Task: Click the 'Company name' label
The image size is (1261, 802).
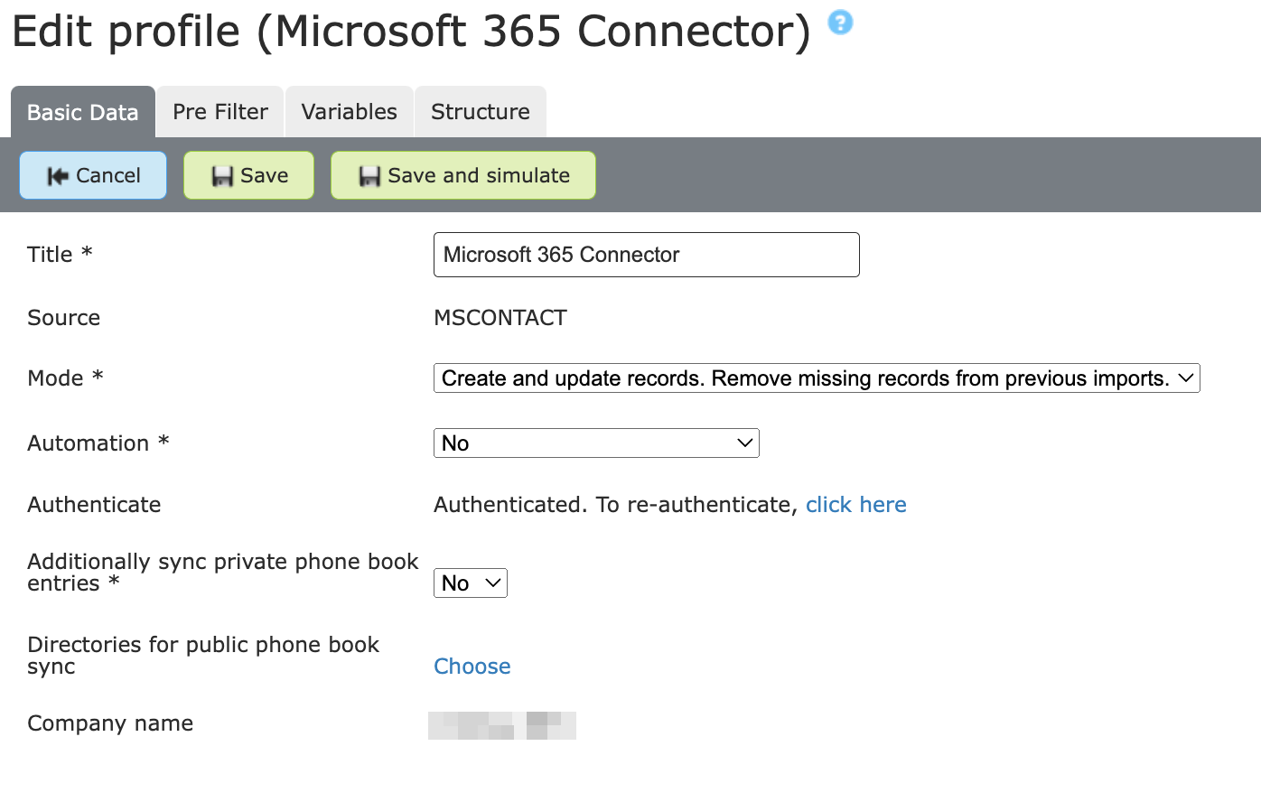Action: point(110,723)
